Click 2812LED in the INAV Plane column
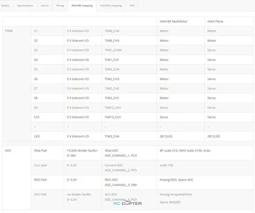Viewport: 255px width, 213px height. pyautogui.click(x=214, y=137)
